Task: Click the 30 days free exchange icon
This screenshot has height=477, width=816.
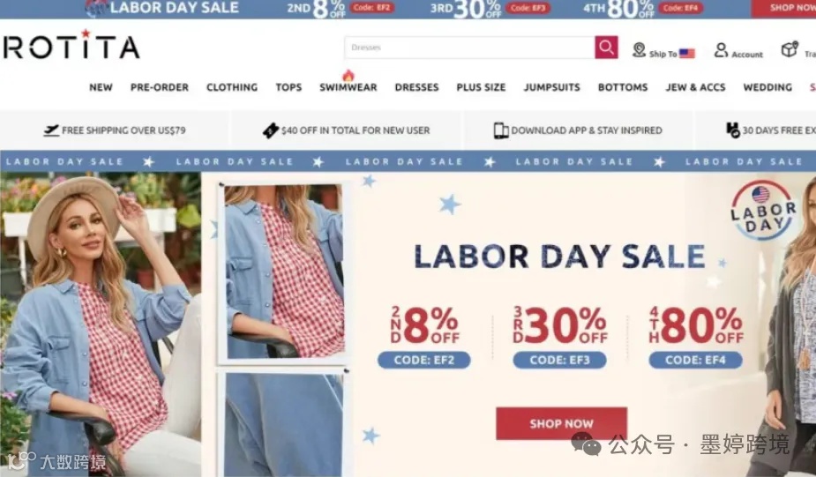Action: click(733, 130)
